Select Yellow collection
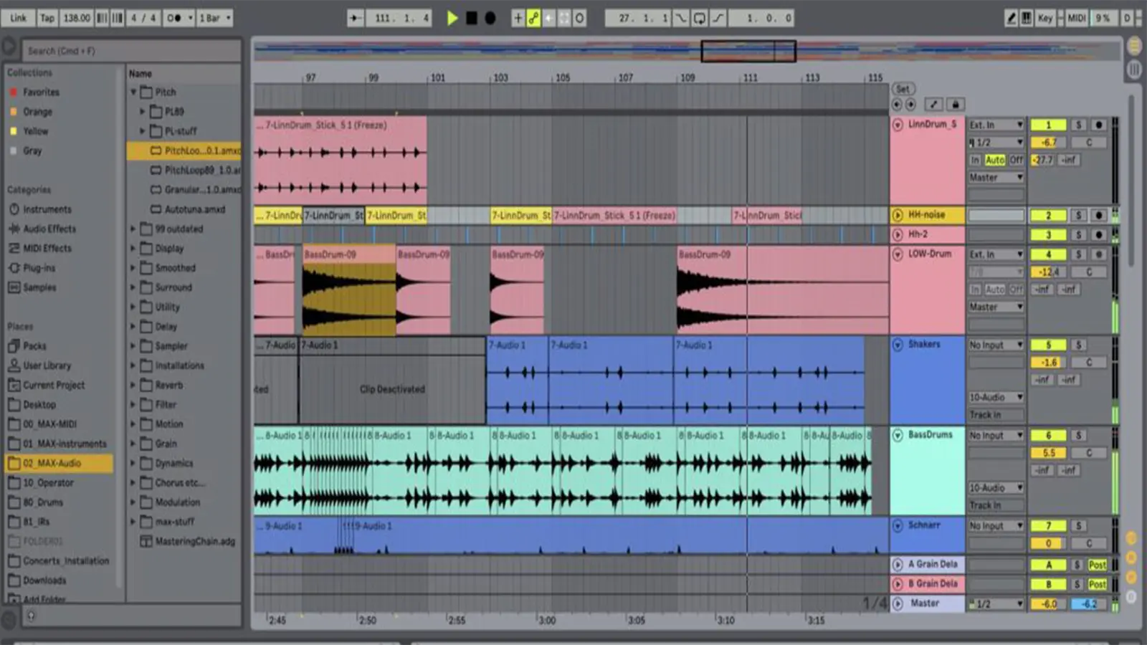Image resolution: width=1147 pixels, height=645 pixels. (x=35, y=131)
